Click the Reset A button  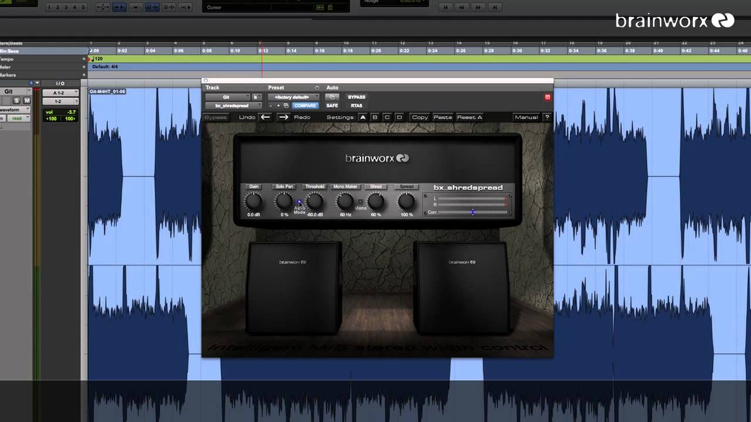(x=469, y=117)
